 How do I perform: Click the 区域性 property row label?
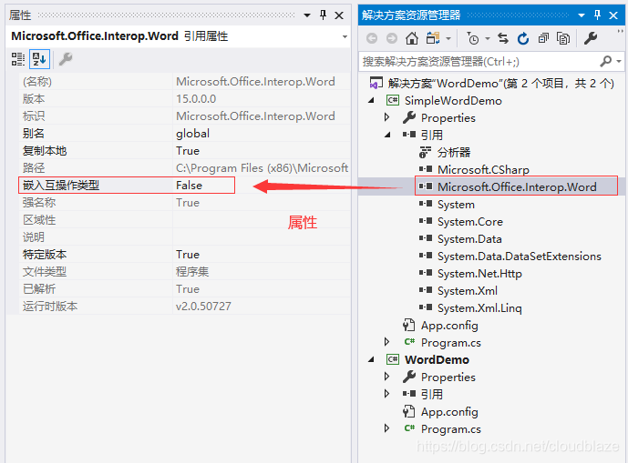click(39, 220)
